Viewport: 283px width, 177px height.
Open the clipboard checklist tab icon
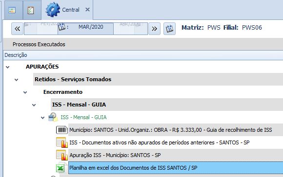click(x=31, y=10)
